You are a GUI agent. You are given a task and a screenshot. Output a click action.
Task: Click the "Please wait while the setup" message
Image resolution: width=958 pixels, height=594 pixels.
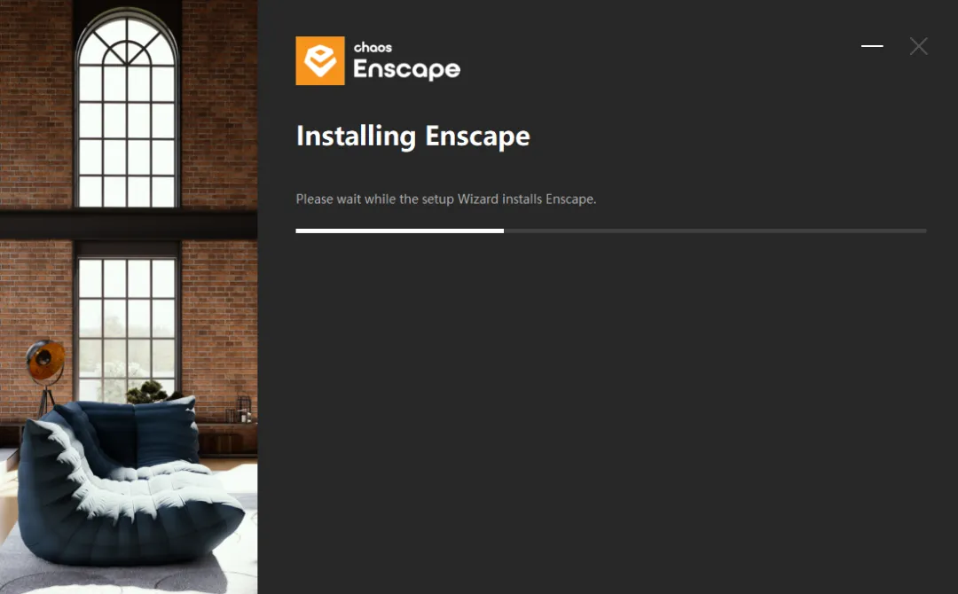[x=375, y=199]
